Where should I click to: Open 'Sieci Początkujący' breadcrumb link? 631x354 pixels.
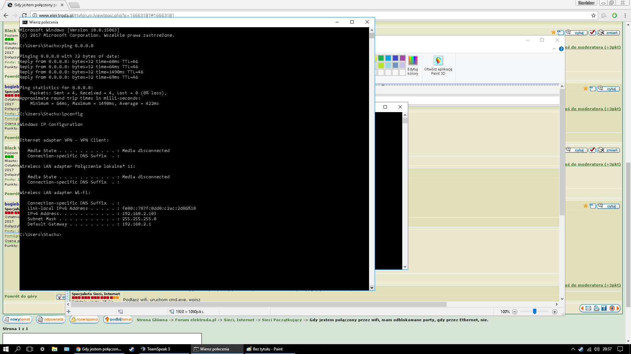pos(282,320)
